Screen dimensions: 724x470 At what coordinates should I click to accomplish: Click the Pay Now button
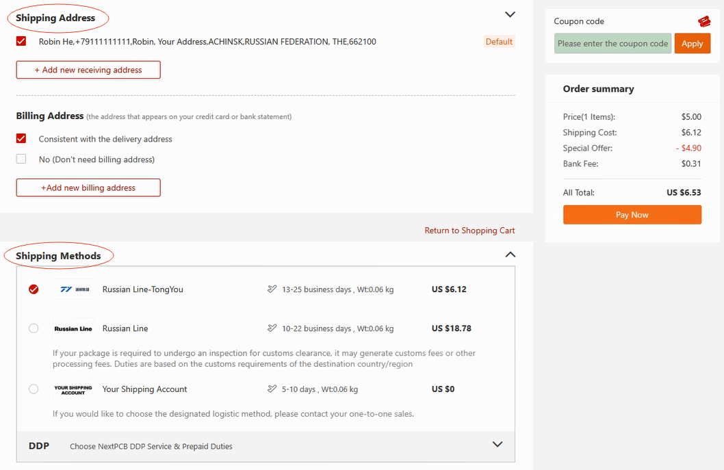[632, 215]
